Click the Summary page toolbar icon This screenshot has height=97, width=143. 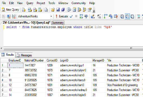tap(74, 10)
